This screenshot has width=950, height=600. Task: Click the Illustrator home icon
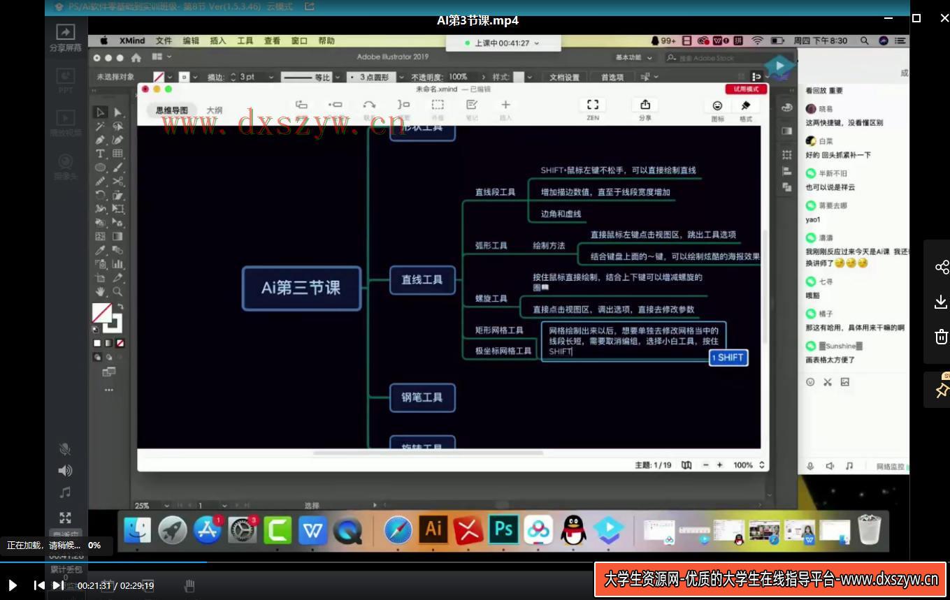(x=136, y=58)
